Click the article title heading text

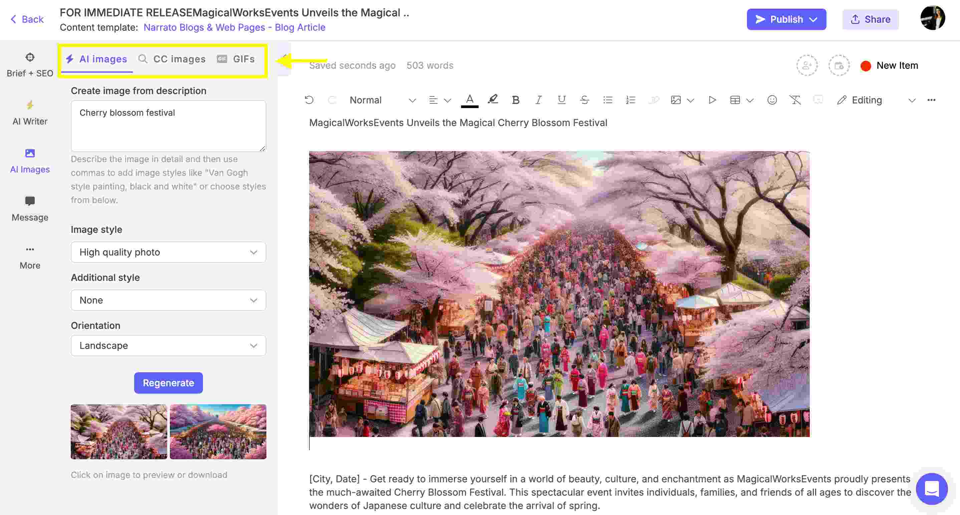[x=458, y=122]
